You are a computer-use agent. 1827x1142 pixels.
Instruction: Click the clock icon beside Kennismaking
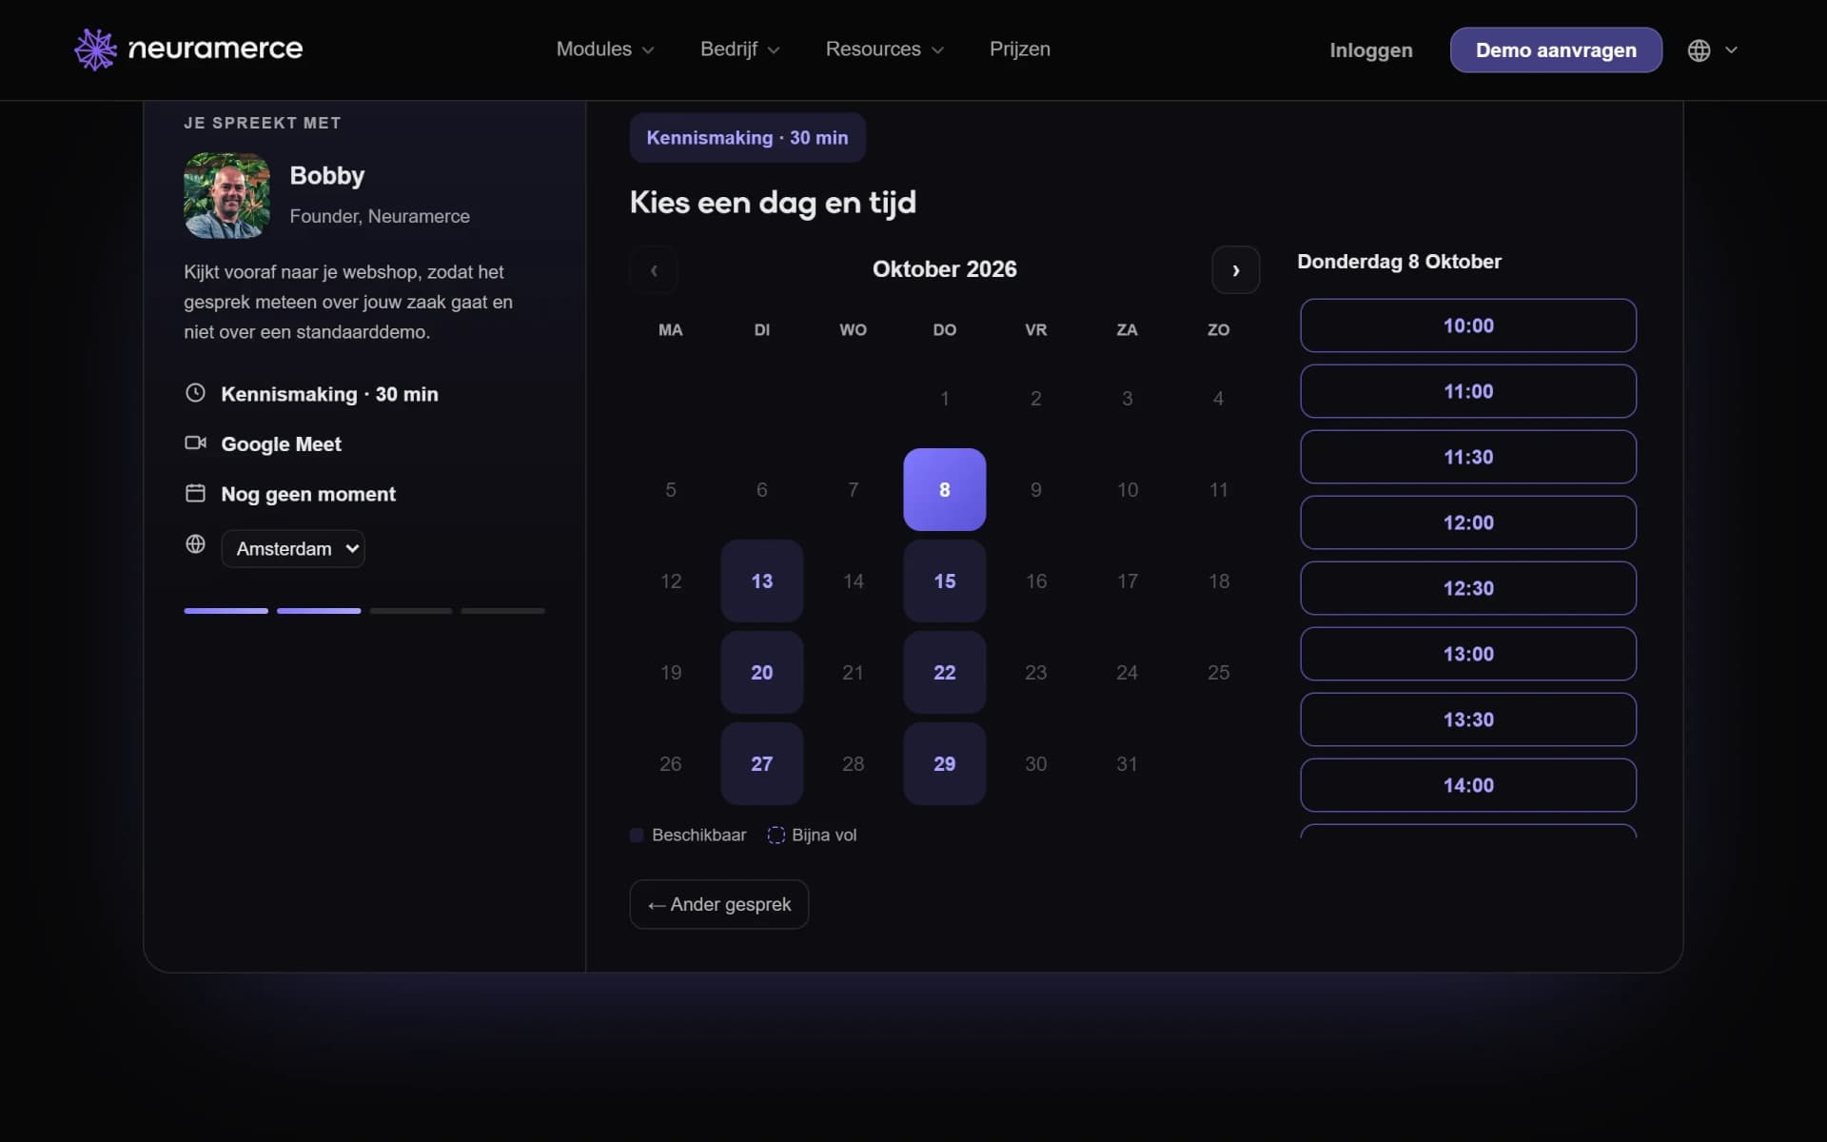pos(195,393)
